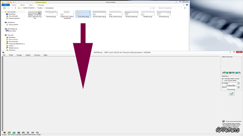Open the quick access toolbar customize dropdown
This screenshot has width=243, height=136.
click(x=14, y=2)
